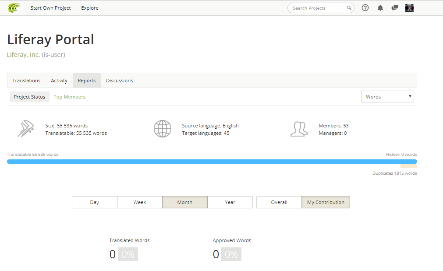Open the user profile avatar
The image size is (443, 271).
pos(409,8)
